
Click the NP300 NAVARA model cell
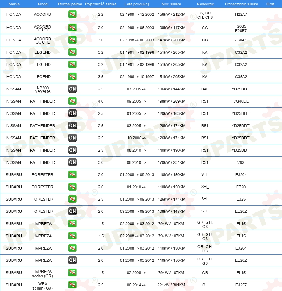coord(43,89)
